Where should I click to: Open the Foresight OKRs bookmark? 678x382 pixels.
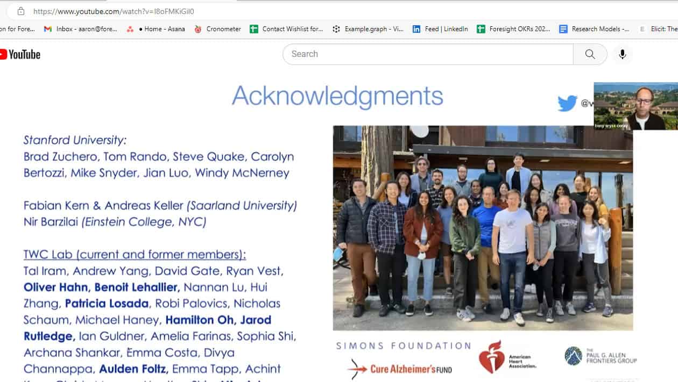(513, 29)
